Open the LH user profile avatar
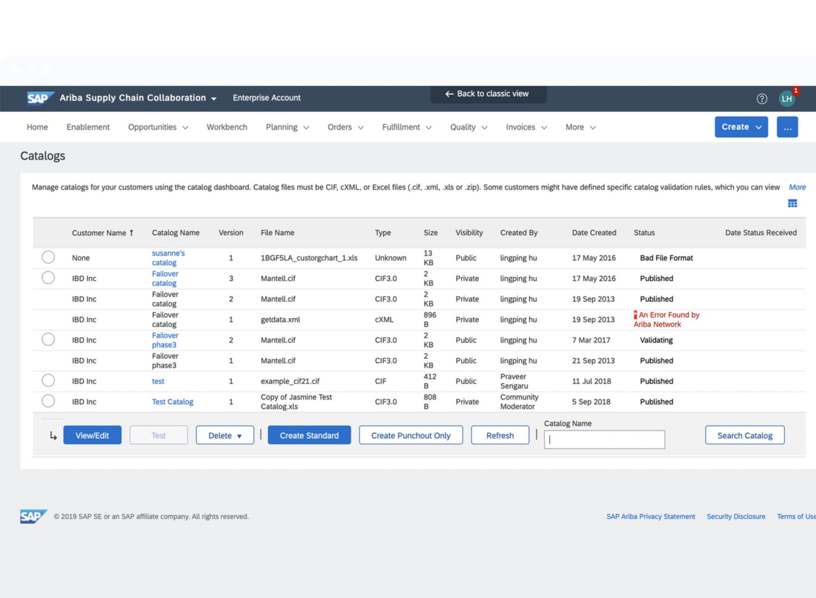The image size is (816, 598). coord(787,98)
